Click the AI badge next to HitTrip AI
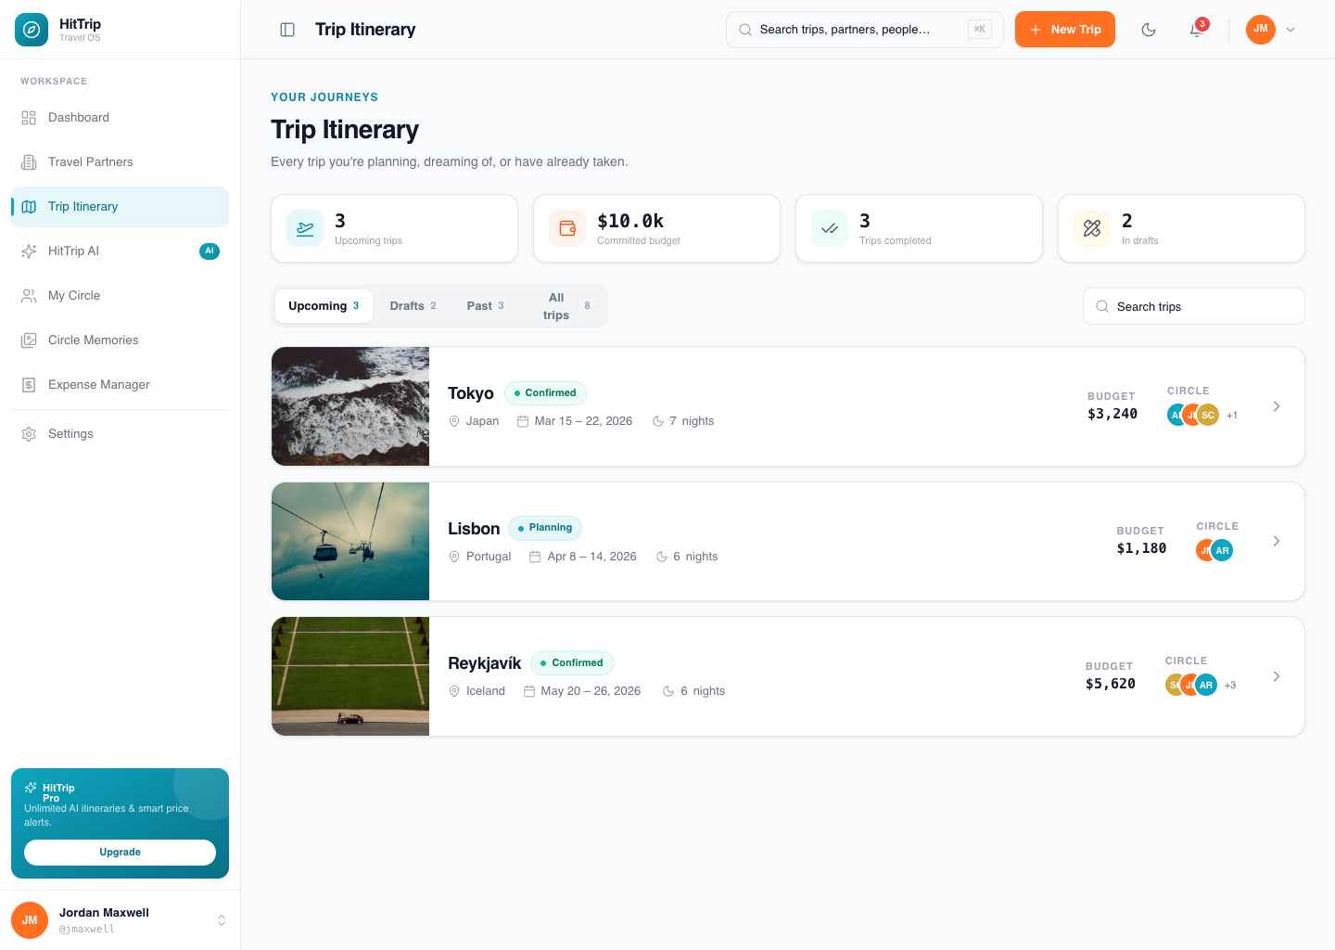Viewport: 1335px width, 950px height. [x=210, y=251]
